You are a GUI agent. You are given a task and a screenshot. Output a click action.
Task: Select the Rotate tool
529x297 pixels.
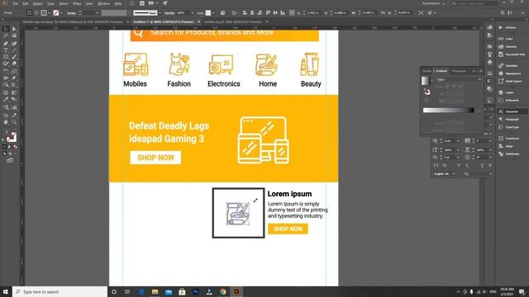pyautogui.click(x=6, y=71)
